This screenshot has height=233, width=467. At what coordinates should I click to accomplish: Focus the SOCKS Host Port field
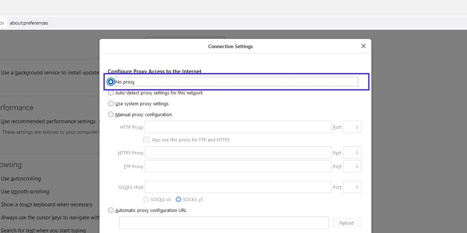coord(352,187)
